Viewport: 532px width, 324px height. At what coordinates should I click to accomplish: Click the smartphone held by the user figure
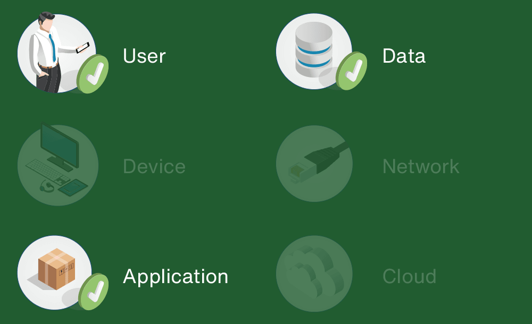82,48
